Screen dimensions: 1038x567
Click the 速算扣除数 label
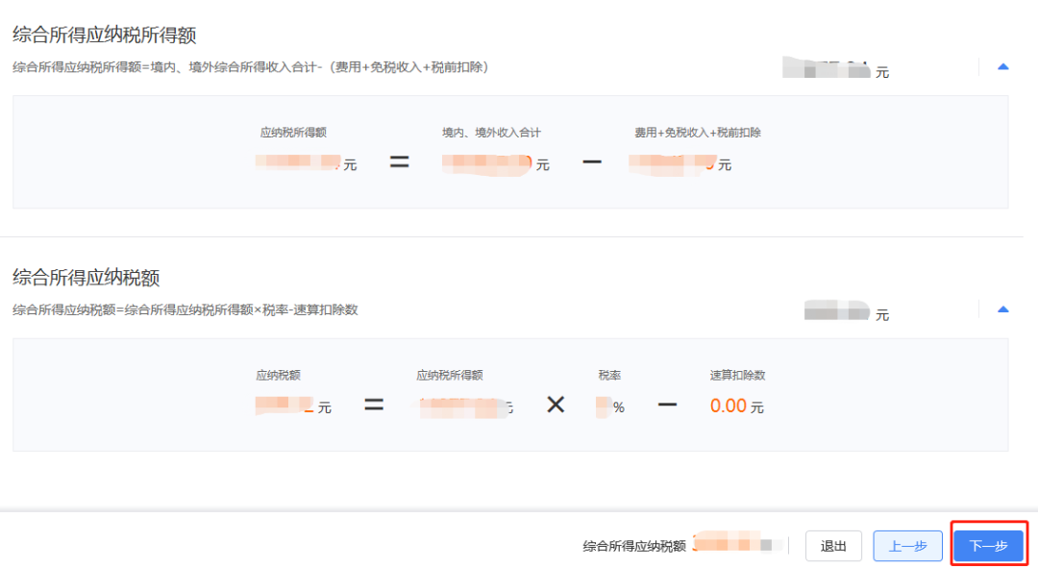737,375
